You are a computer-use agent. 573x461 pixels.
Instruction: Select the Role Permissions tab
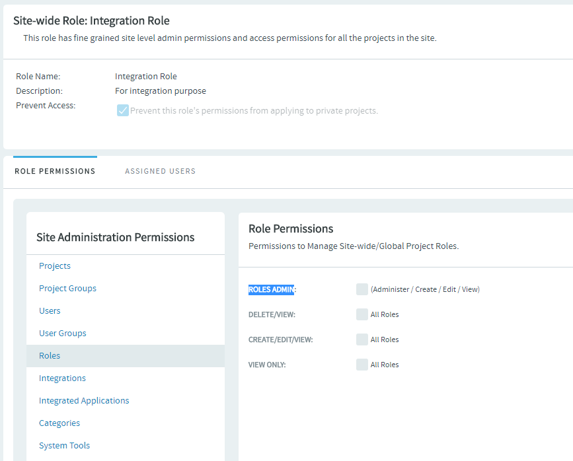[55, 171]
